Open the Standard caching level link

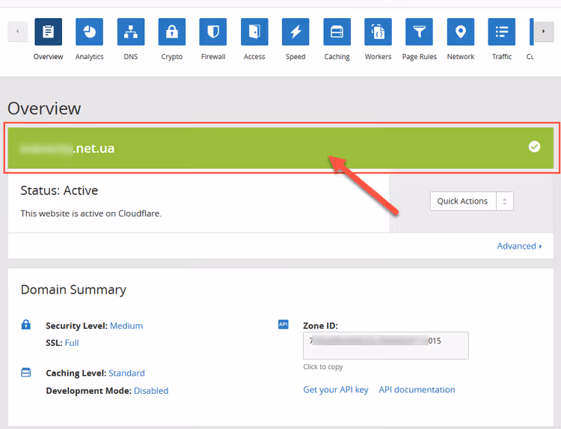click(126, 373)
